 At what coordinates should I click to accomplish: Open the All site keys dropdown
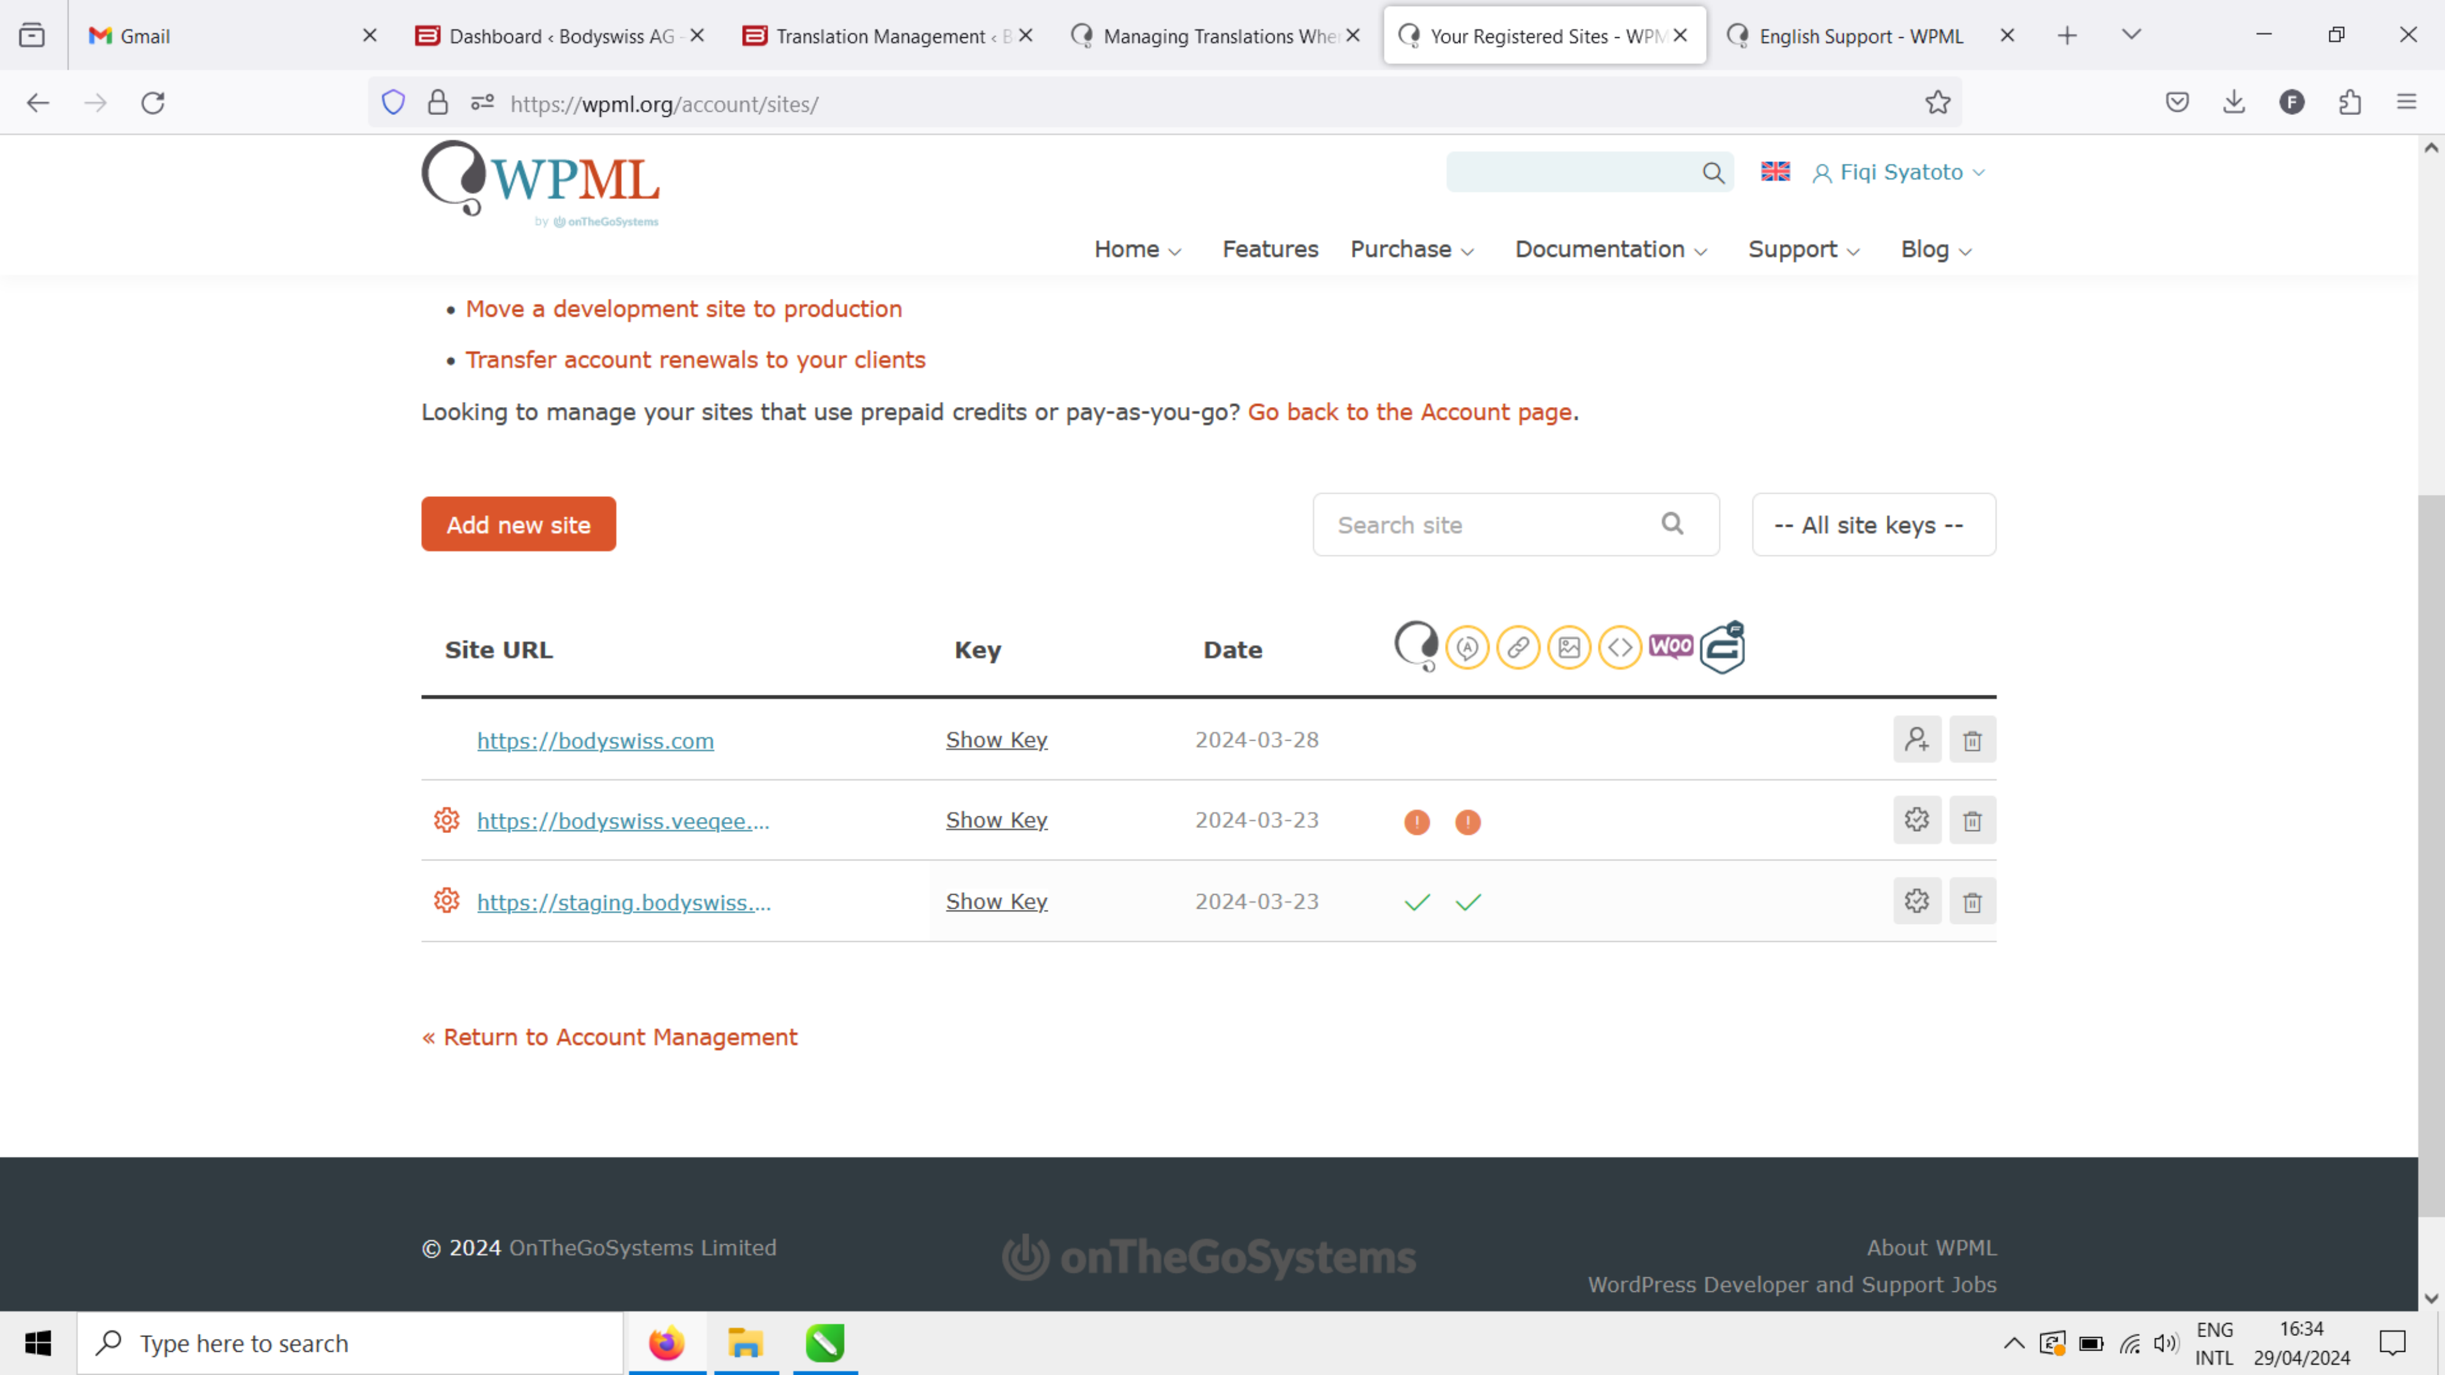1873,525
